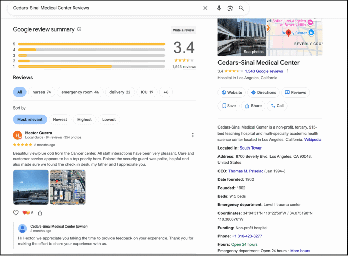
Task: Like Hector Guerra's review with the heart icon
Action: pyautogui.click(x=16, y=213)
